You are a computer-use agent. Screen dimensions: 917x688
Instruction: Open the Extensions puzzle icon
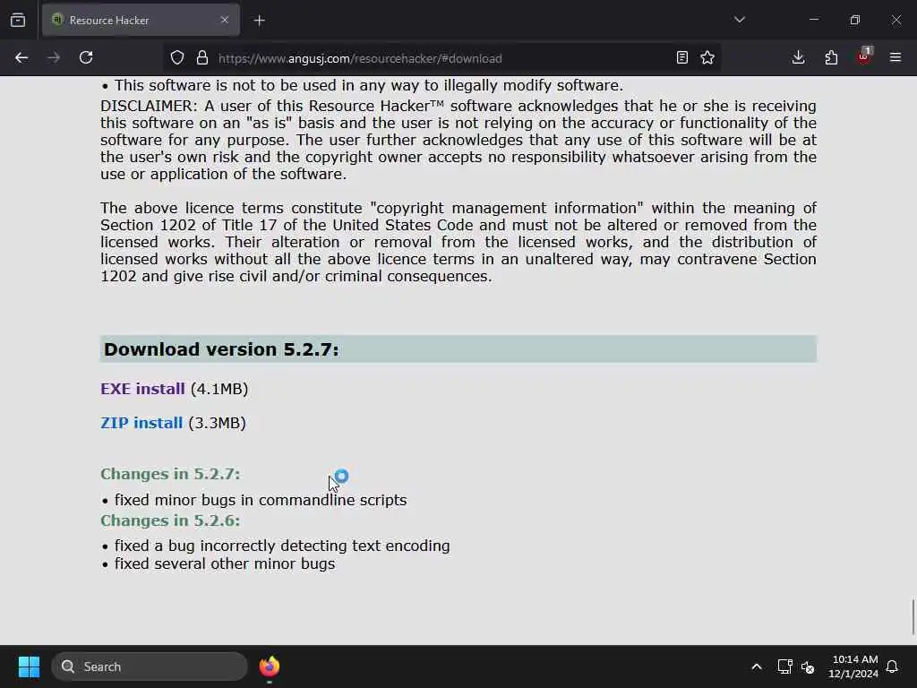831,57
